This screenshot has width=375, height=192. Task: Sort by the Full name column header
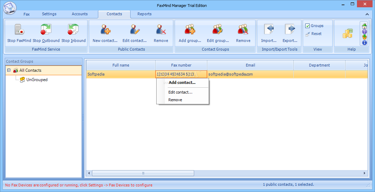coord(121,65)
